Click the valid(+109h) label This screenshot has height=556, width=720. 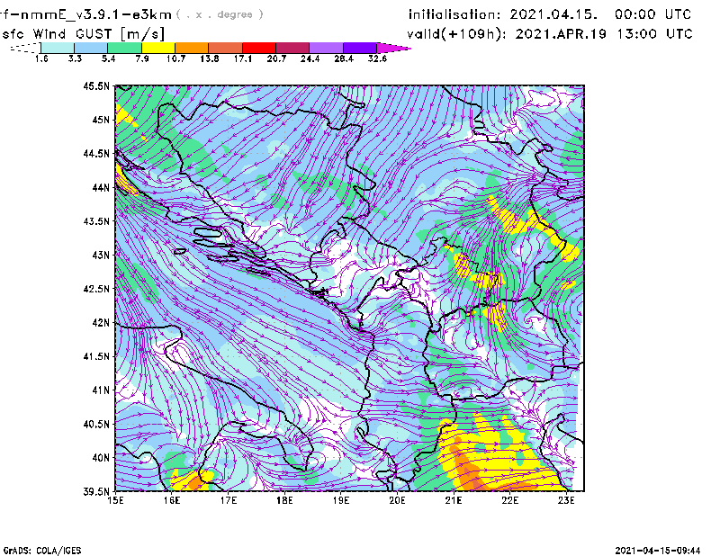[x=456, y=34]
